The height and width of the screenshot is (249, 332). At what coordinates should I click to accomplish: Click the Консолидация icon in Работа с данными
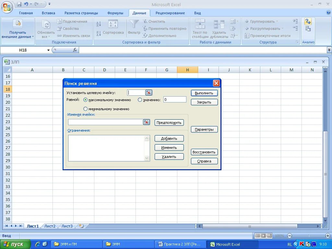tap(233, 29)
